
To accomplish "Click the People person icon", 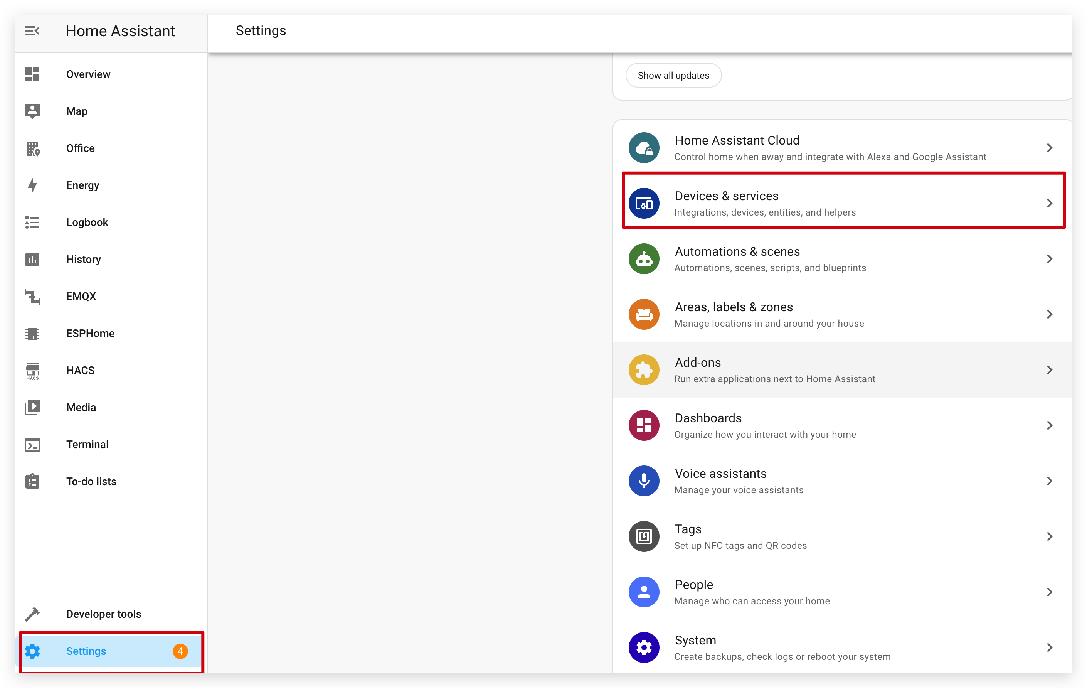I will point(644,592).
